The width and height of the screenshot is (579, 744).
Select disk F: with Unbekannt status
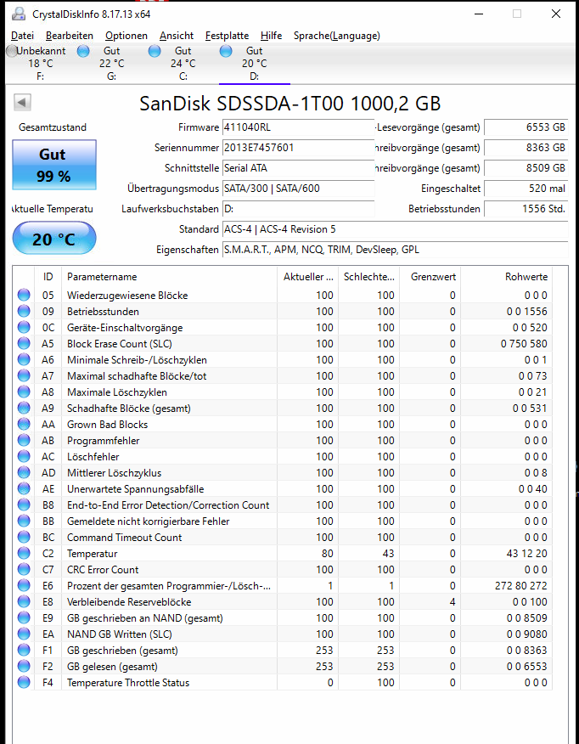tap(40, 64)
